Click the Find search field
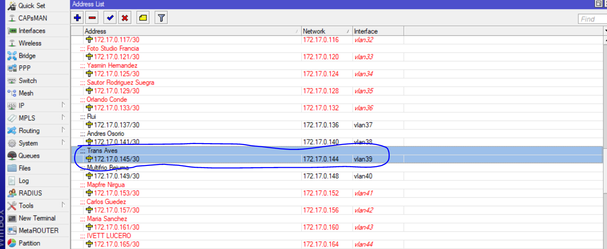This screenshot has width=607, height=249. coord(592,19)
